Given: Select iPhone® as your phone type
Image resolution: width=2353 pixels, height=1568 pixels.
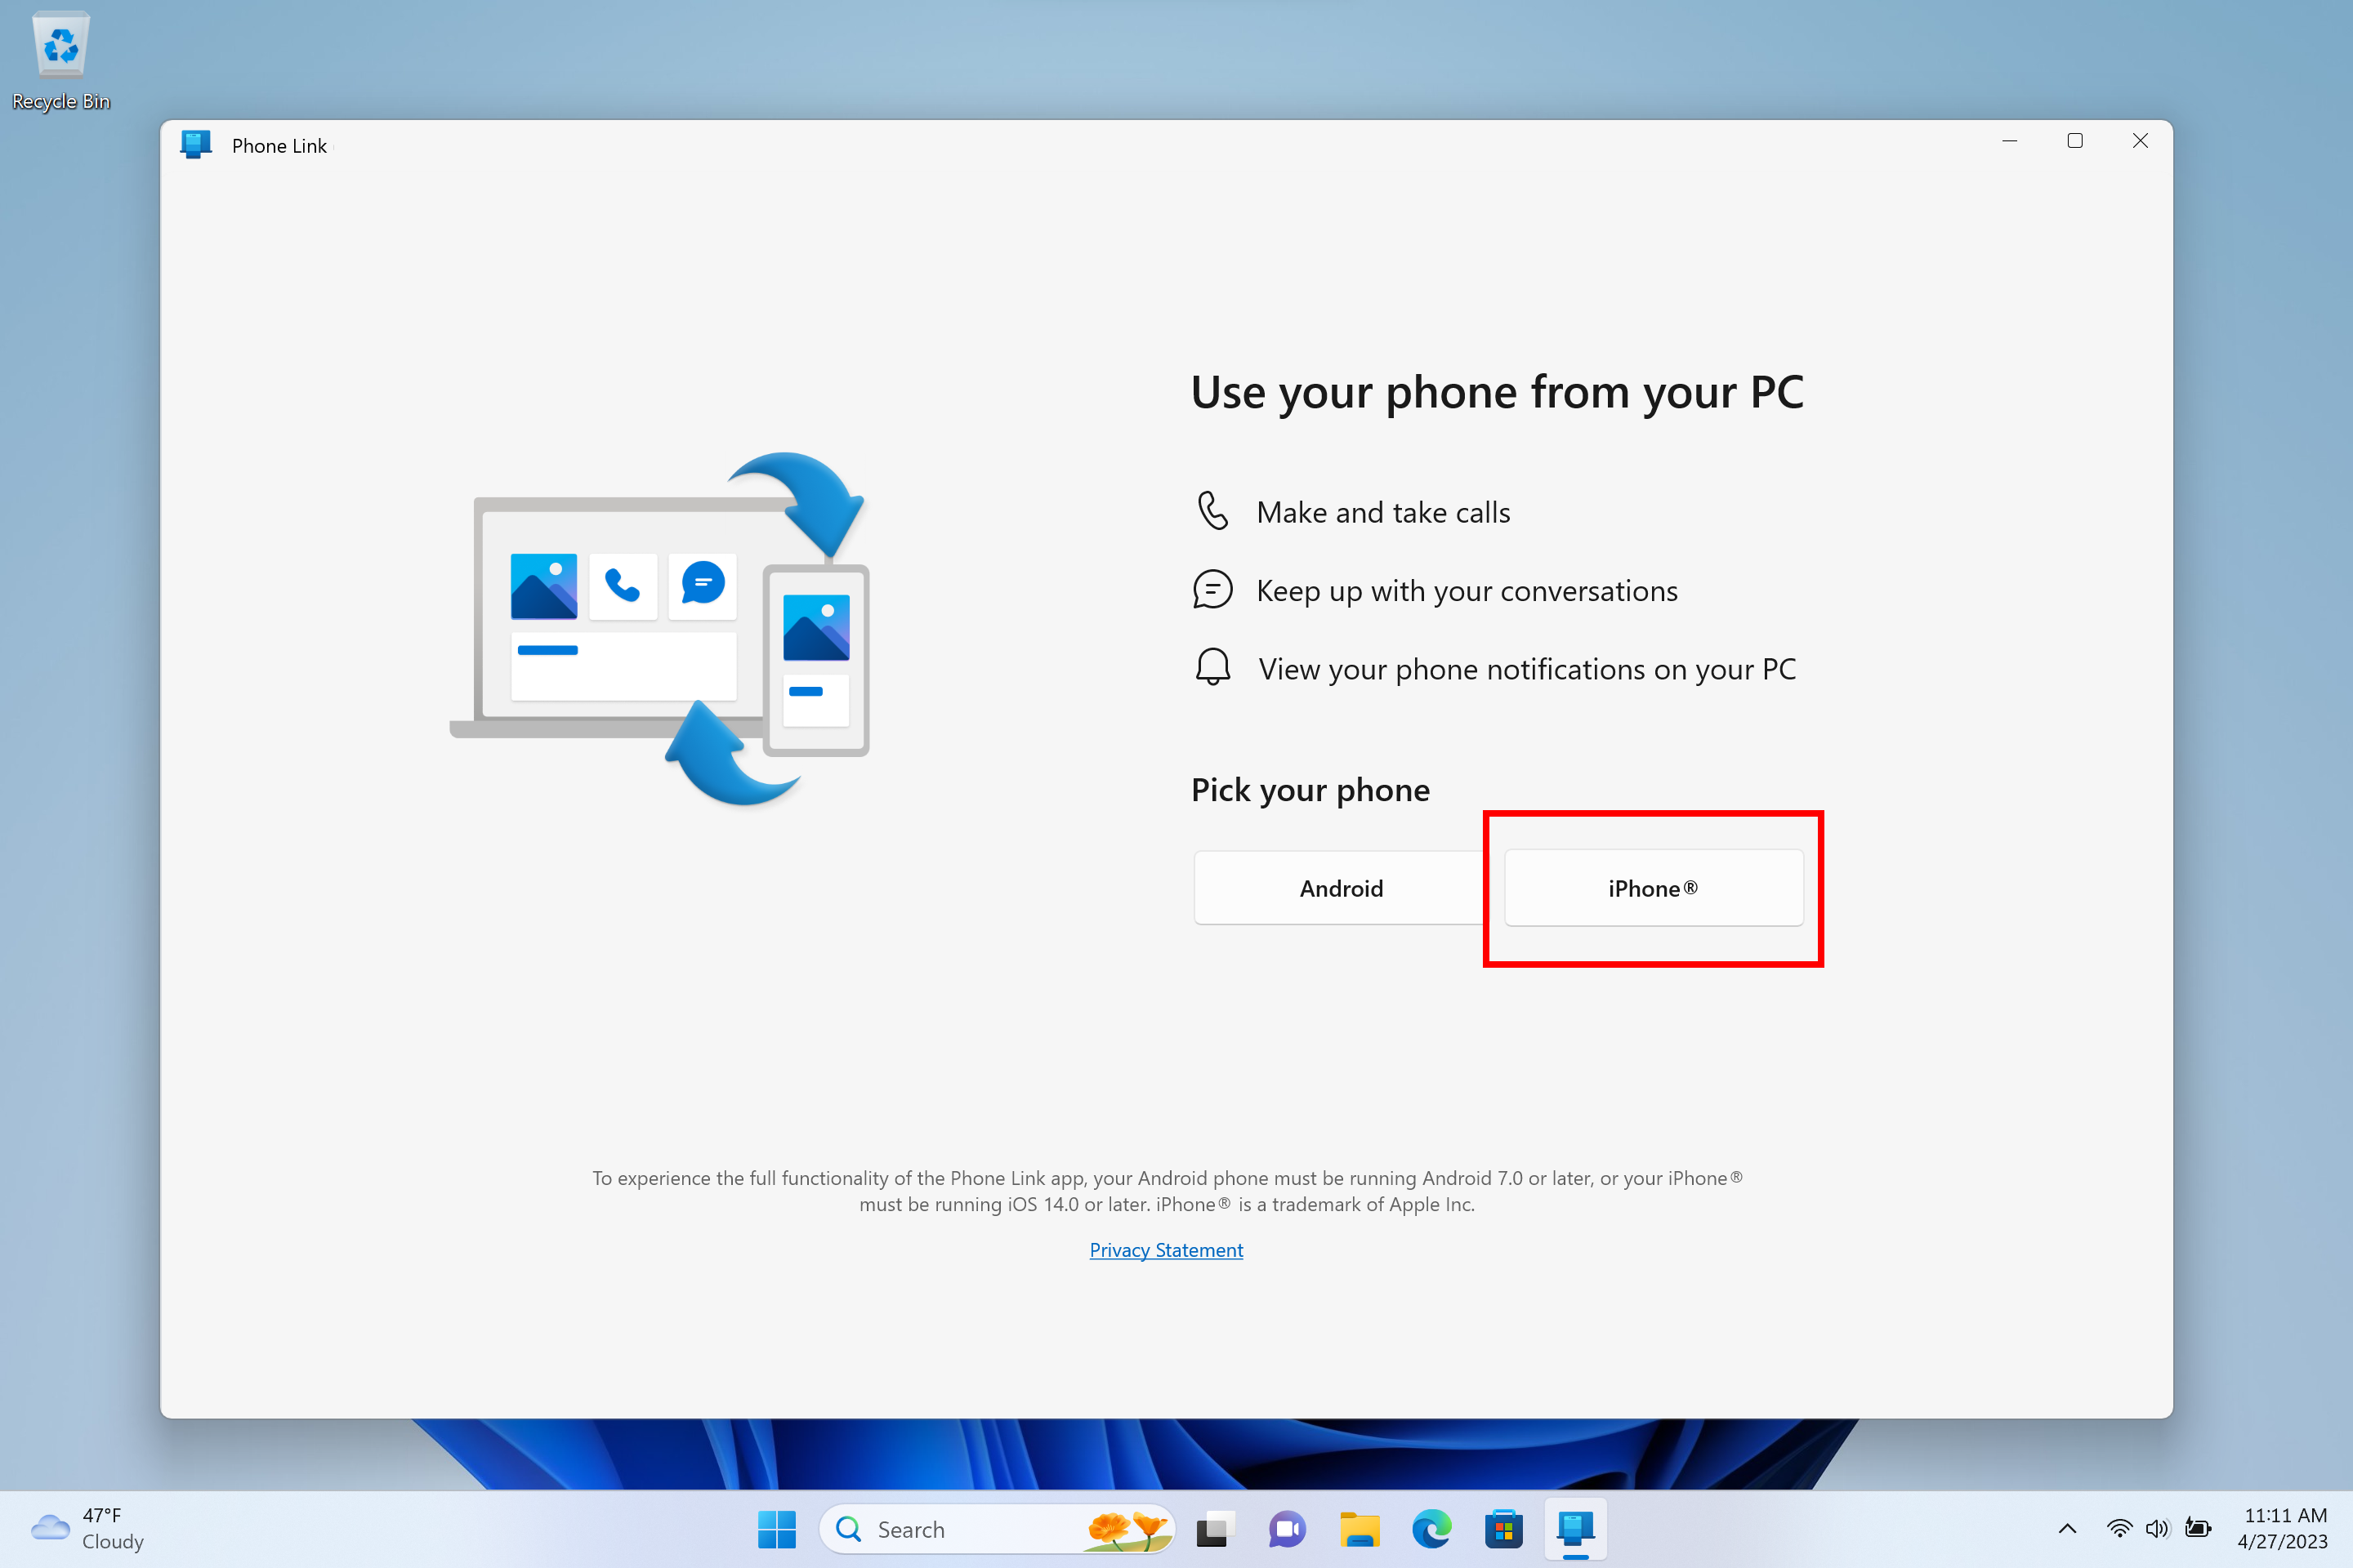Looking at the screenshot, I should tap(1653, 887).
